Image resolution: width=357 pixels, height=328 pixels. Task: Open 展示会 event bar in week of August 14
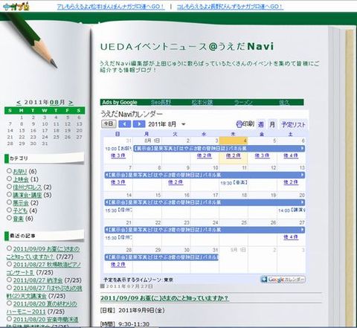[x=205, y=202]
